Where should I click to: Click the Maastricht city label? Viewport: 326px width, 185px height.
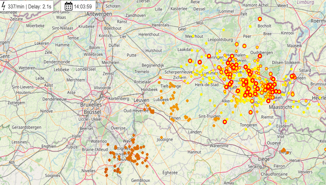click(280, 107)
